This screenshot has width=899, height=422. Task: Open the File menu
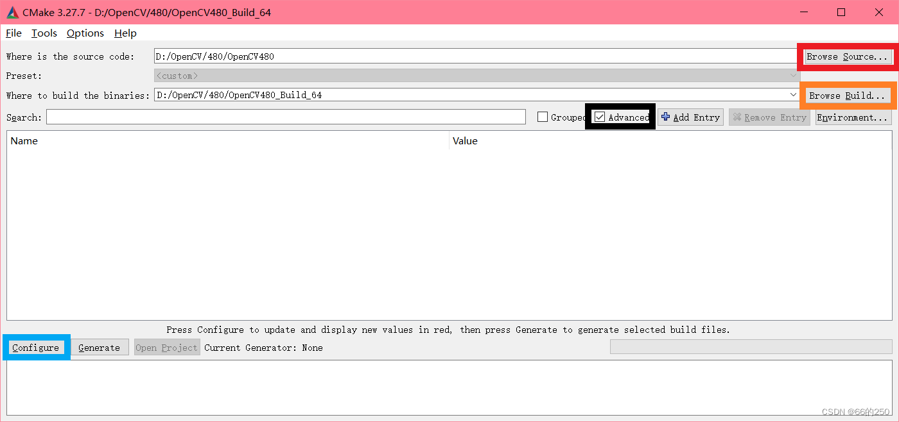tap(13, 33)
